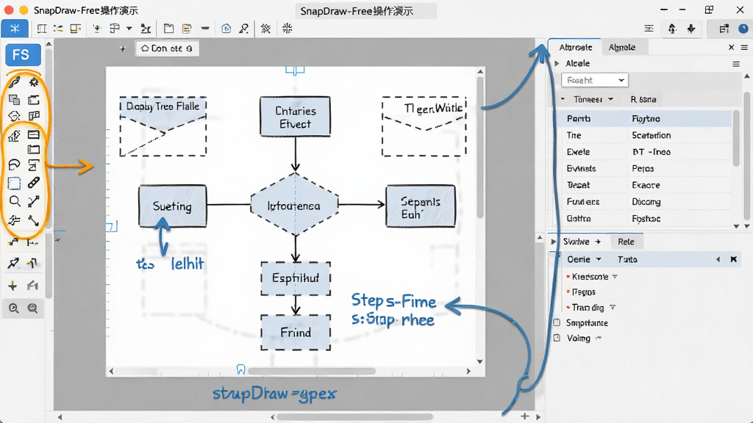Select the Tegos list item

click(x=583, y=292)
